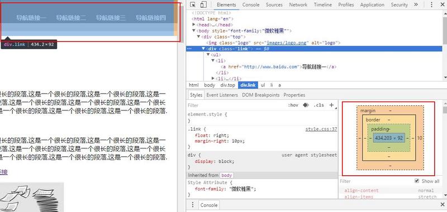The width and height of the screenshot is (447, 212).
Task: Select the DOCTYPE html line
Action: [211, 13]
